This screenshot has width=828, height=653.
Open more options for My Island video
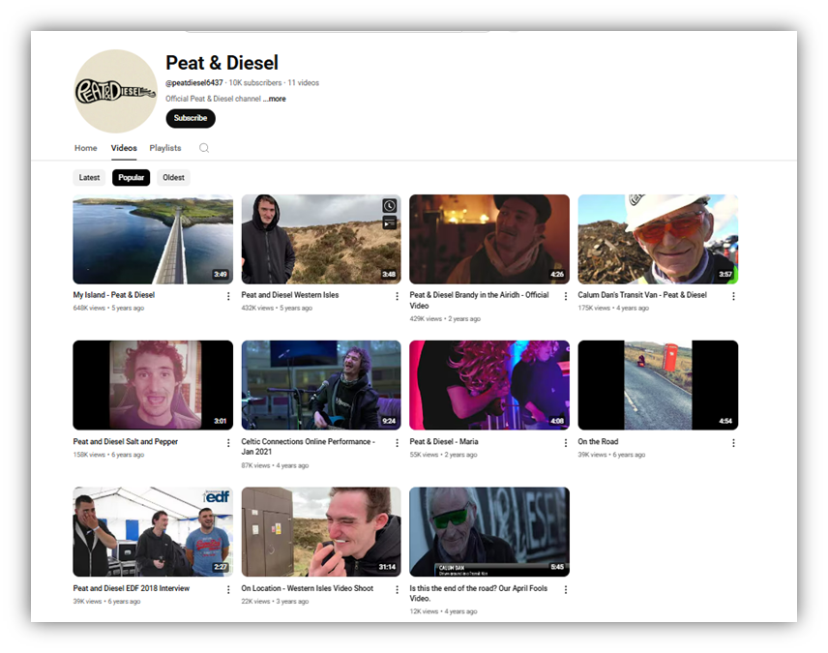point(228,296)
